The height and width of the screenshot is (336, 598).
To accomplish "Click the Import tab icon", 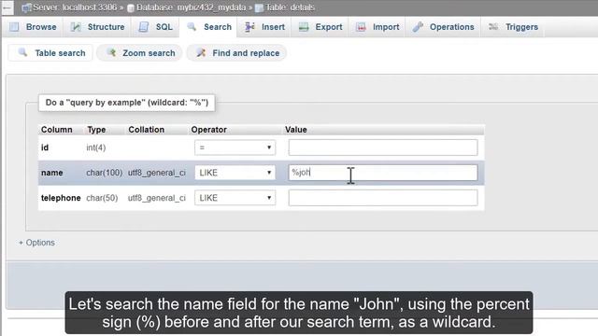I will click(x=361, y=27).
